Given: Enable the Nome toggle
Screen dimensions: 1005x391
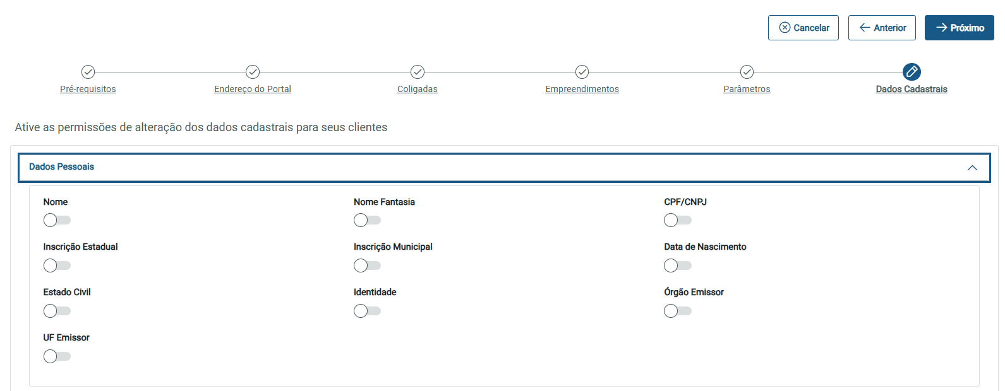Looking at the screenshot, I should coord(57,220).
